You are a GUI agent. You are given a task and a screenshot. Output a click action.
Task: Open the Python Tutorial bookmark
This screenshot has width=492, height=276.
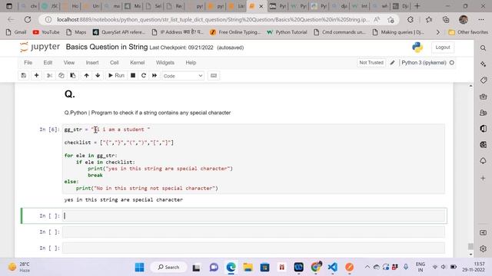point(287,32)
